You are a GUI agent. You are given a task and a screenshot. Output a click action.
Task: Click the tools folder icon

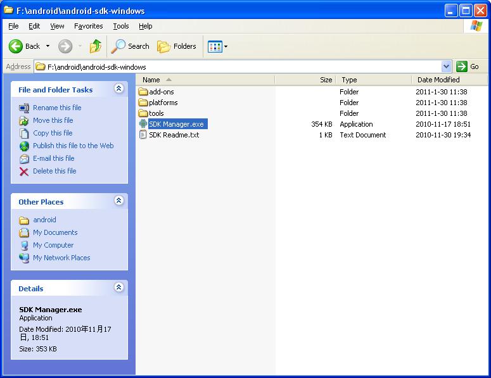(143, 113)
